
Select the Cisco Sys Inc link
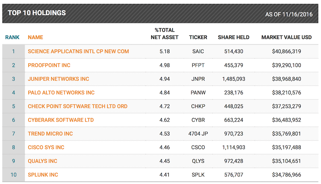(46, 147)
